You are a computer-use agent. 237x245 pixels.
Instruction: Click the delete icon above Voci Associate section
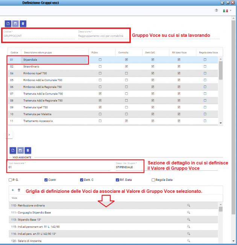click(x=28, y=150)
